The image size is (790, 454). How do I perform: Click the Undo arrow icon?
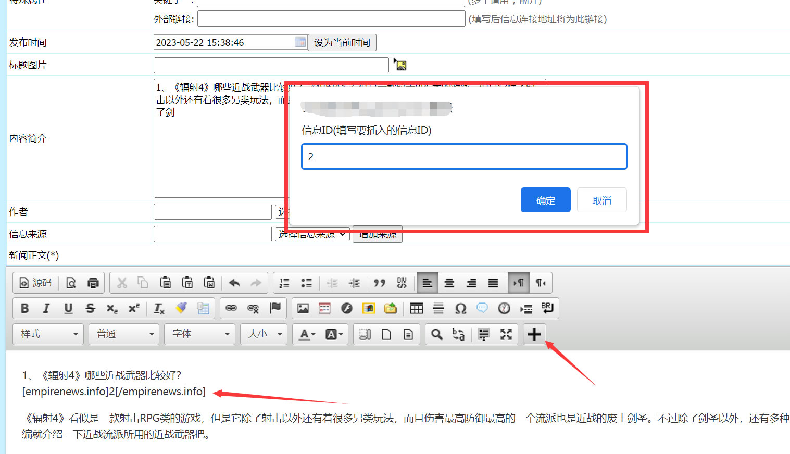(234, 283)
